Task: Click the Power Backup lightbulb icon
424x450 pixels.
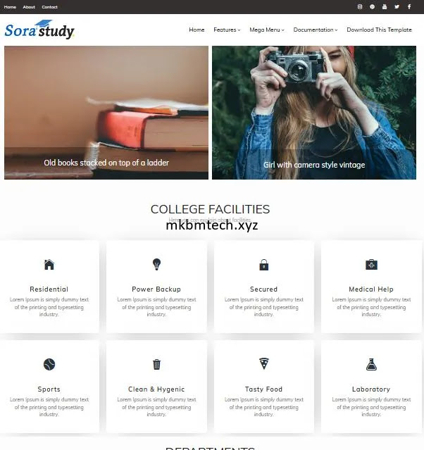Action: (x=156, y=264)
